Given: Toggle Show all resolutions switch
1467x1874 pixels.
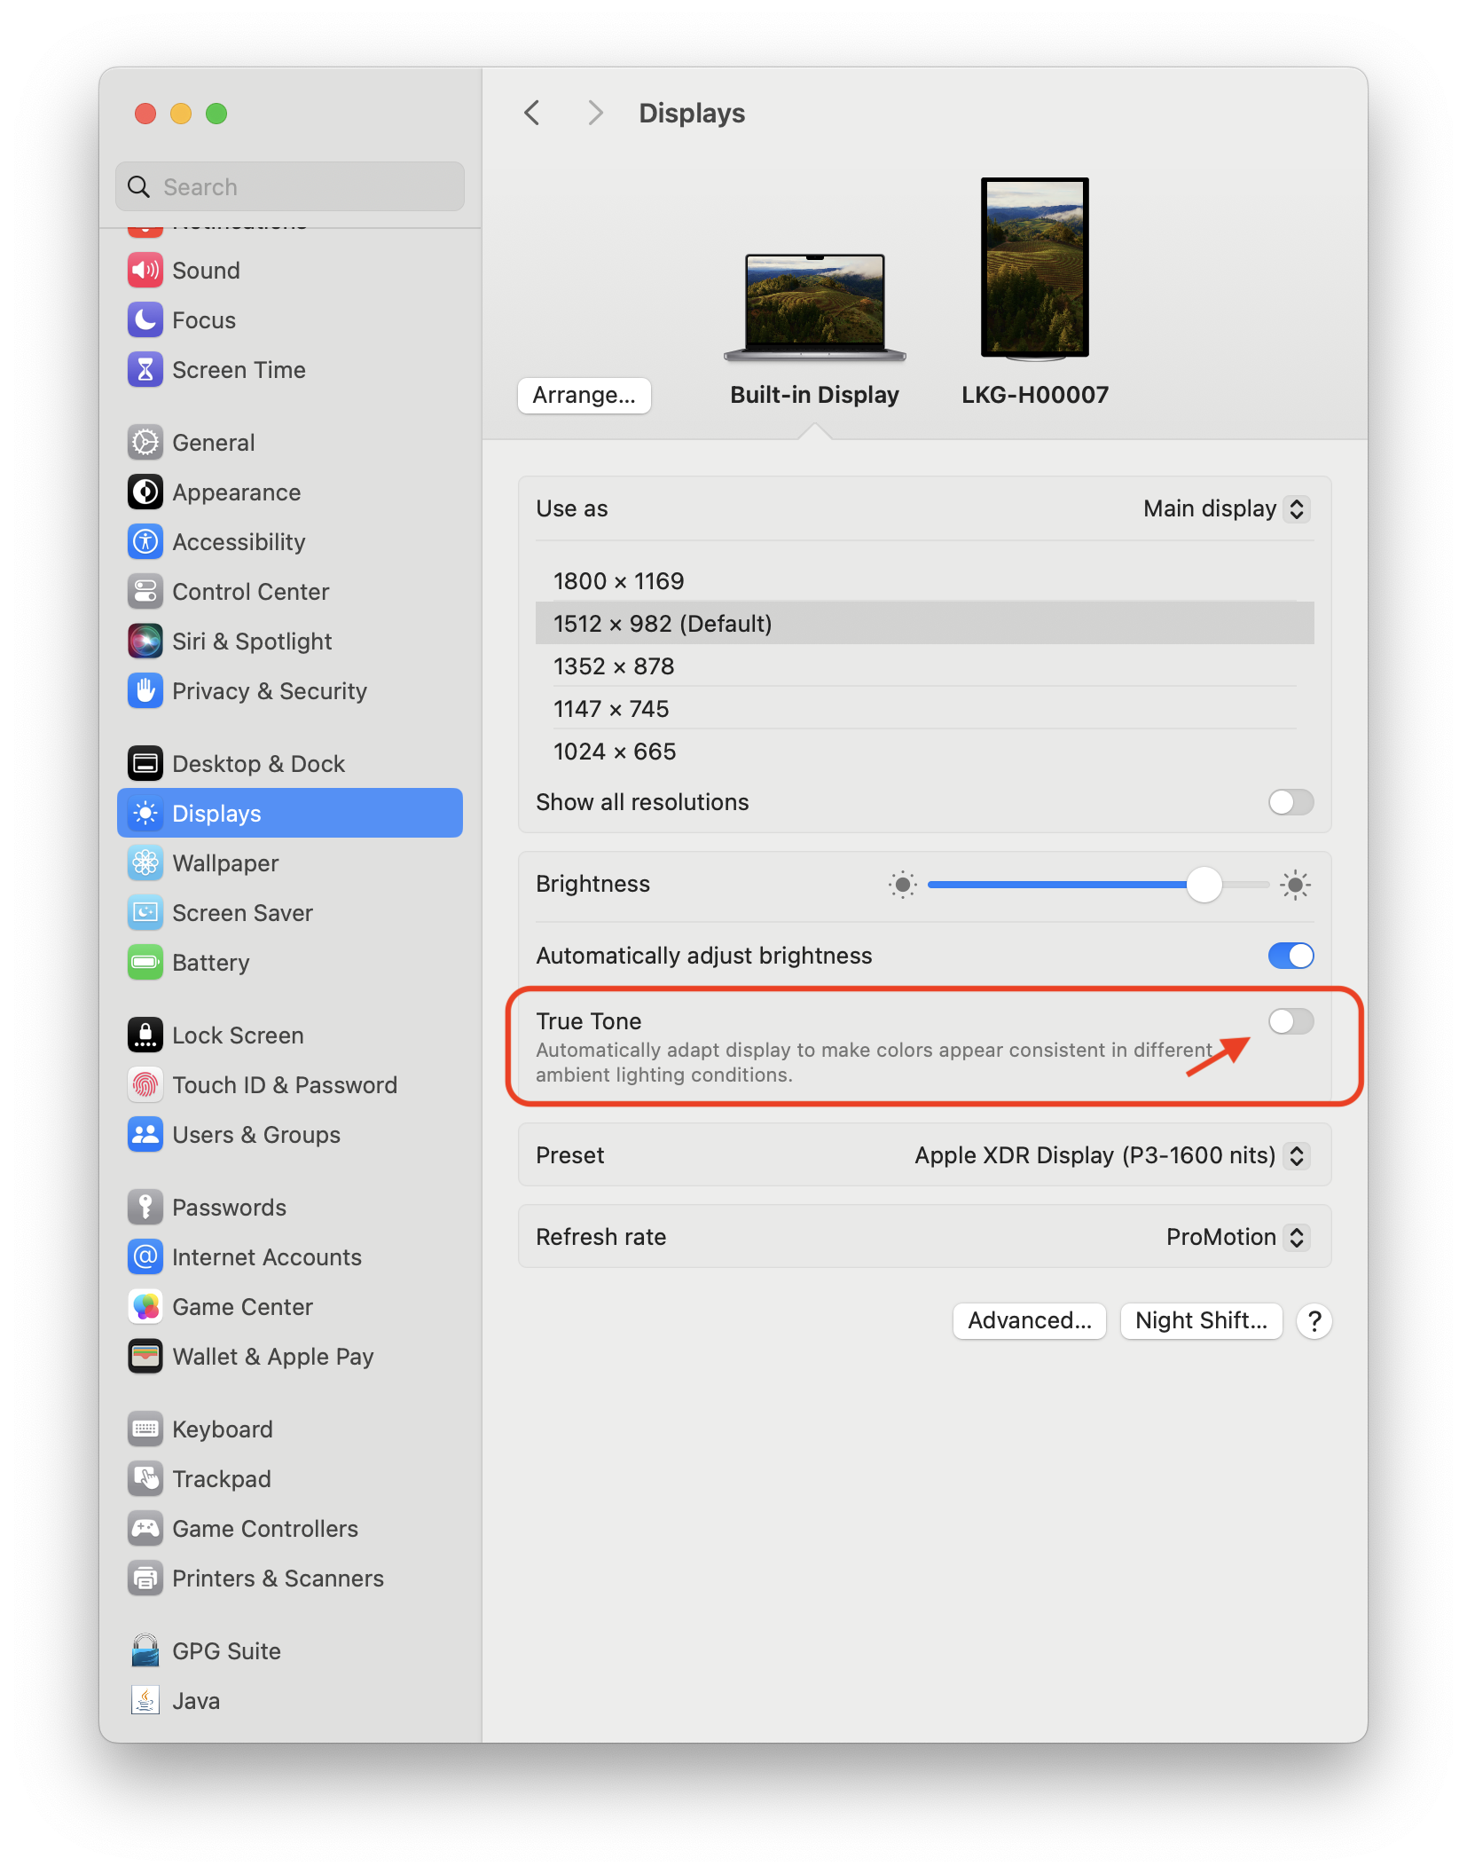Looking at the screenshot, I should pyautogui.click(x=1290, y=802).
